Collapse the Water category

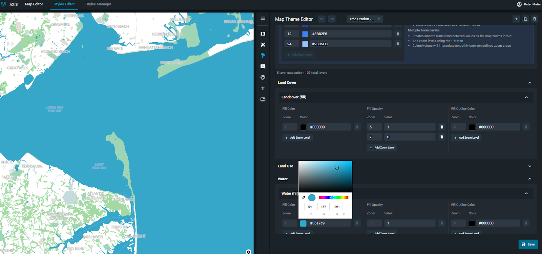pos(530,179)
